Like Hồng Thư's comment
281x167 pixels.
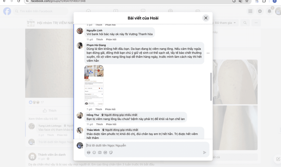pos(99,124)
